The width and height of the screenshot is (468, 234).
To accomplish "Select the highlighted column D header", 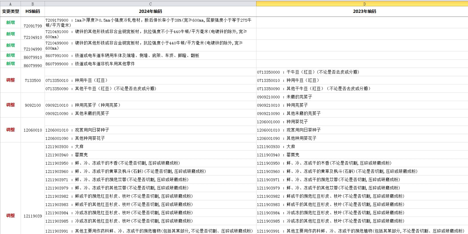I will 364,4.
